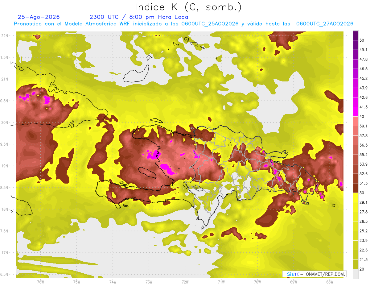Click the colorbar value "36.5"

(x=364, y=145)
